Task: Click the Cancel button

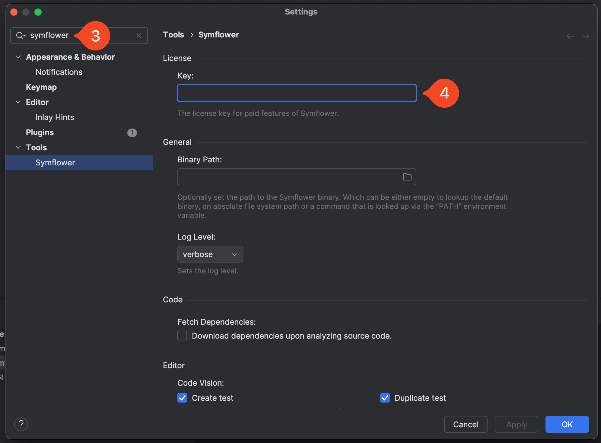Action: coord(466,424)
